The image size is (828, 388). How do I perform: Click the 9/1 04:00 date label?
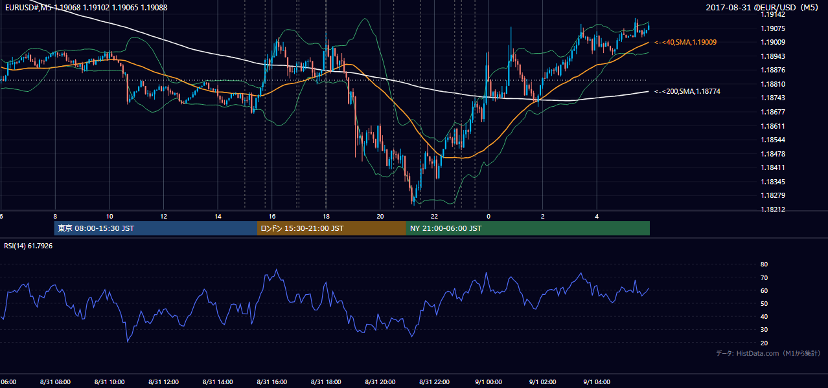tap(597, 382)
